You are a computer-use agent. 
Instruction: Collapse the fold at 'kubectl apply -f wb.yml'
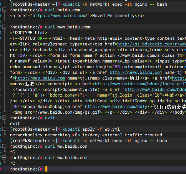pos(4,129)
